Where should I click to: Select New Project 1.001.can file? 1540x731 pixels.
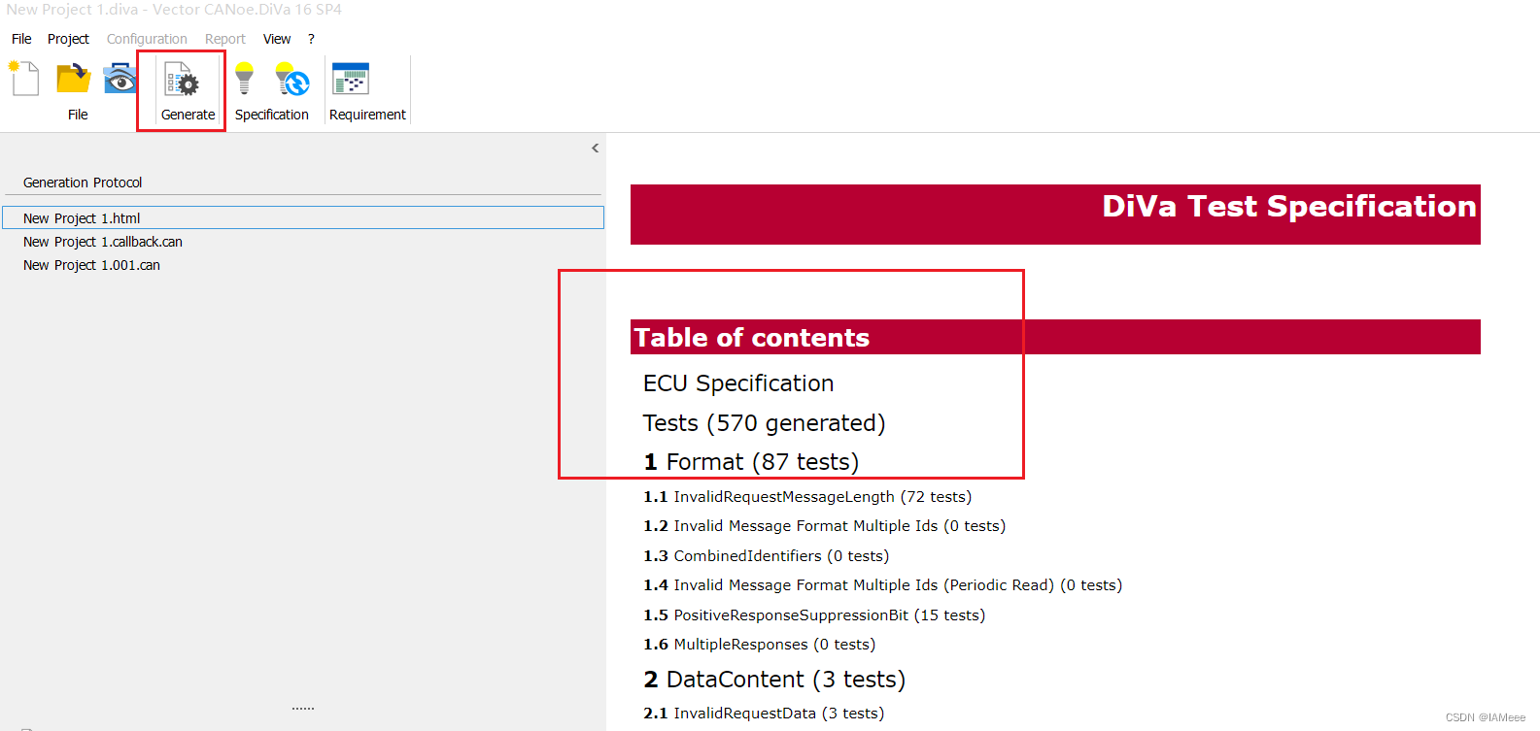coord(91,265)
